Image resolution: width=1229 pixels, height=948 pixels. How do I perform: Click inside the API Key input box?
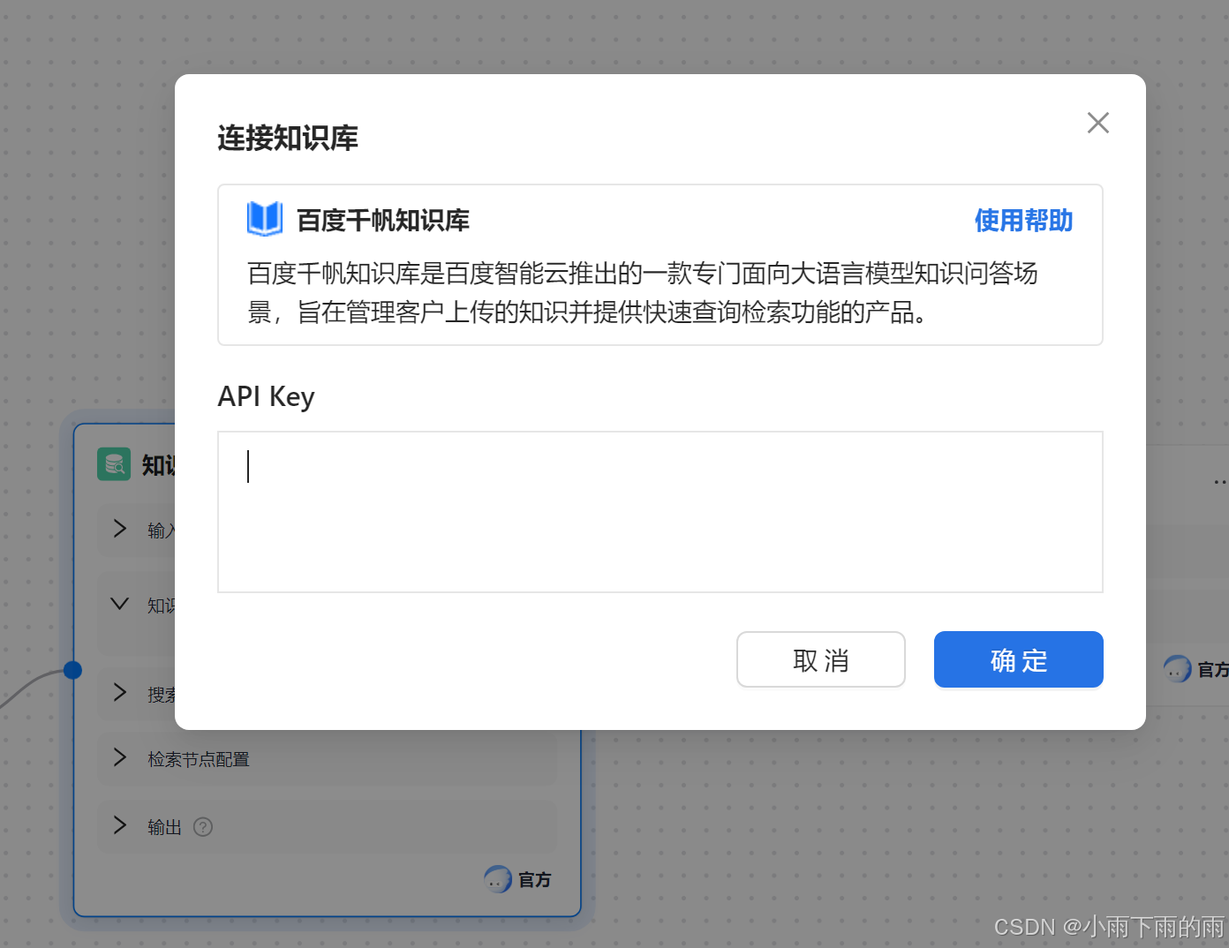click(660, 512)
